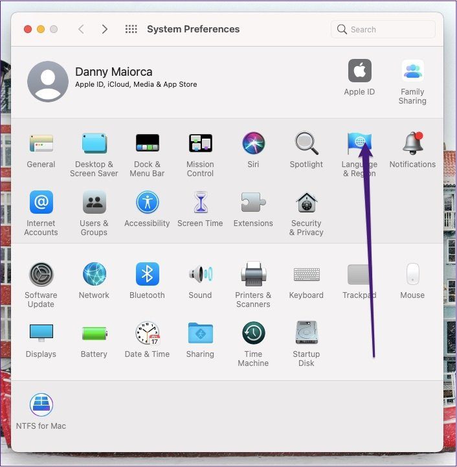Open Security & Privacy pane

(x=306, y=202)
